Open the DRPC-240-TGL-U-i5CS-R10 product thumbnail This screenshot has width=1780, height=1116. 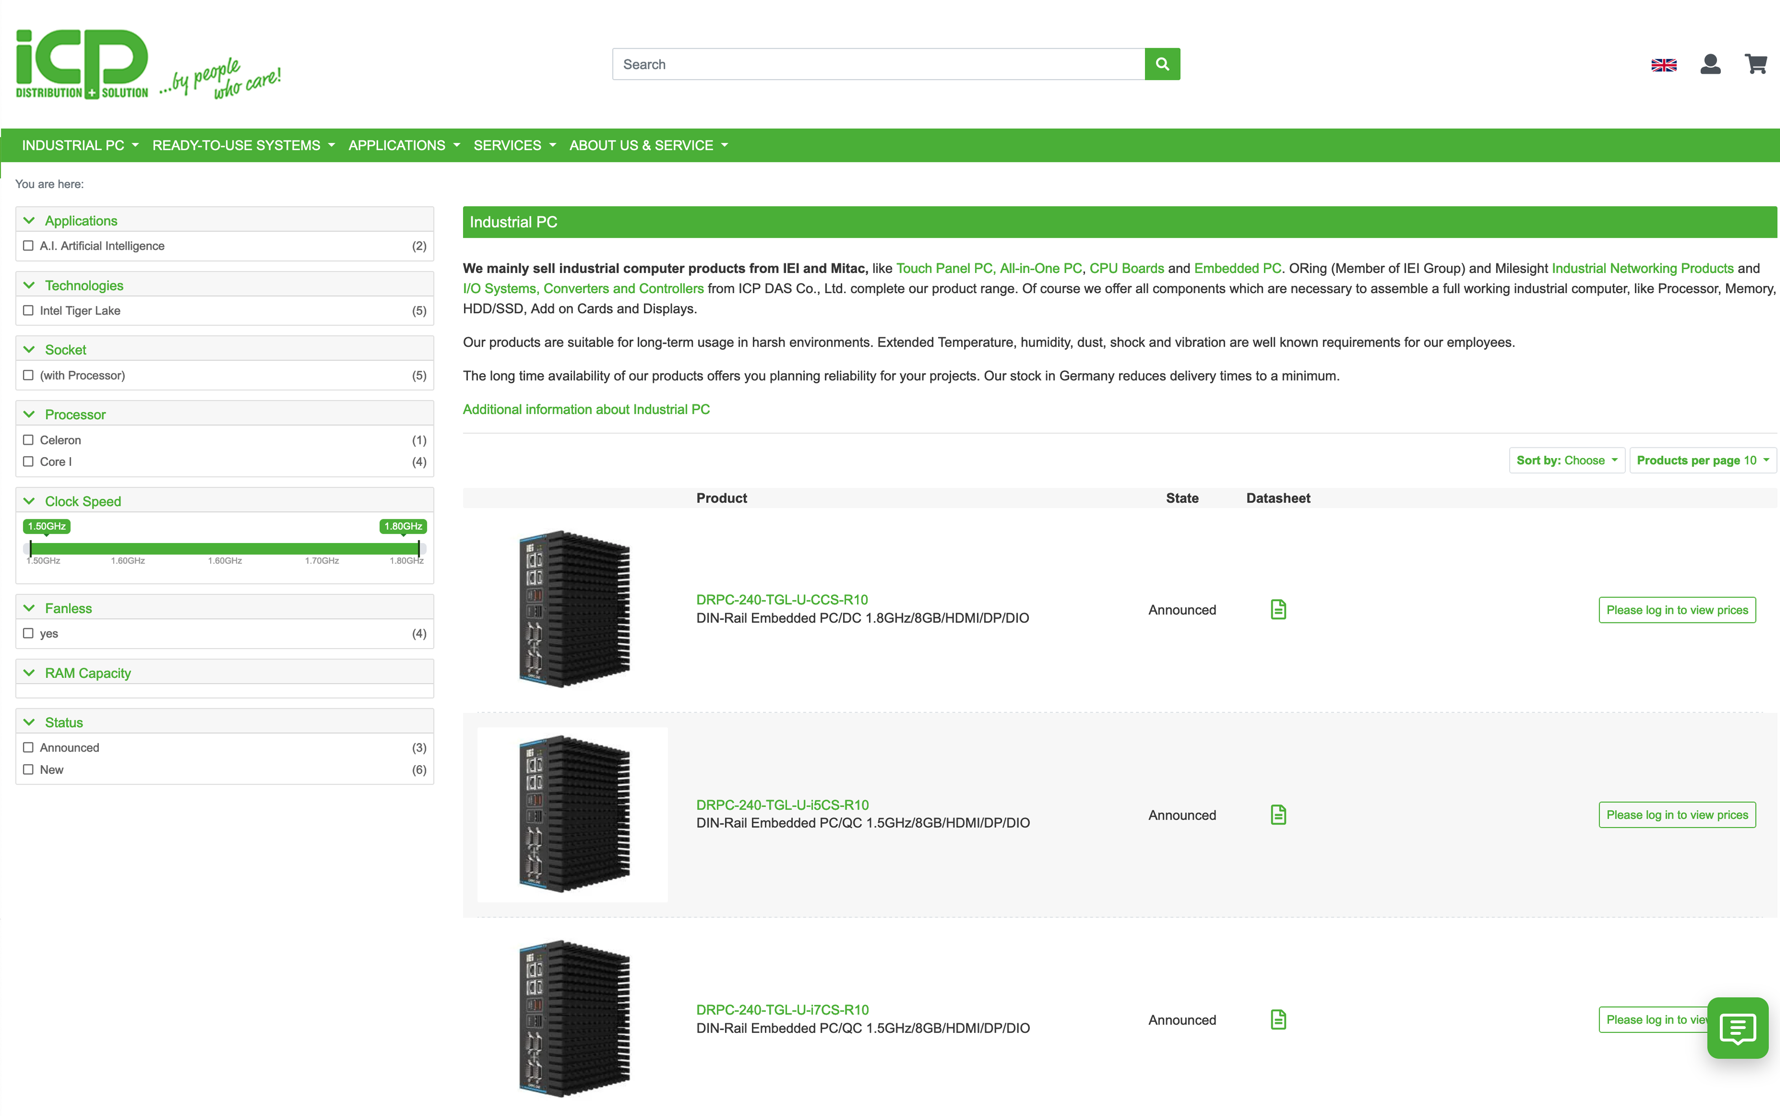click(x=573, y=814)
